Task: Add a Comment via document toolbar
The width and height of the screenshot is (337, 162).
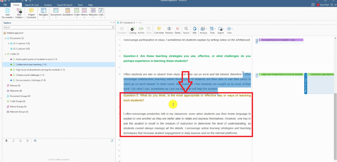Action: [159, 30]
